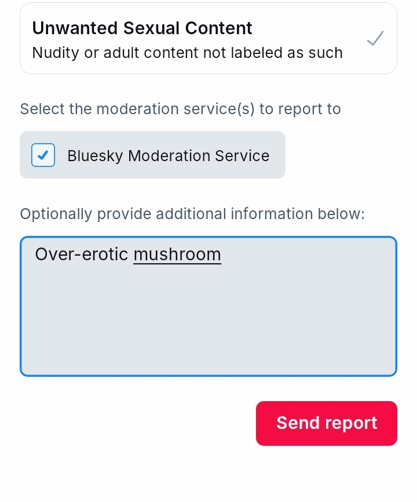
Task: Click the checkmark icon on Unwanted Sexual Content
Action: [x=375, y=39]
